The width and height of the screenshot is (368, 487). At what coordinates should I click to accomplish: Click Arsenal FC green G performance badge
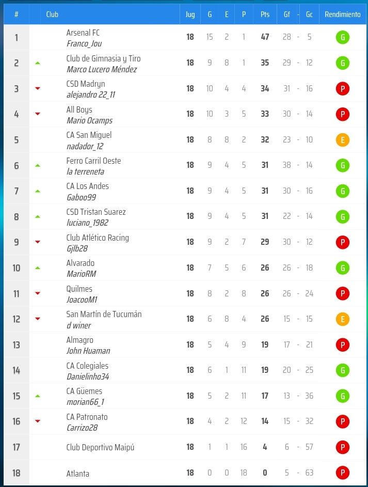pyautogui.click(x=342, y=38)
